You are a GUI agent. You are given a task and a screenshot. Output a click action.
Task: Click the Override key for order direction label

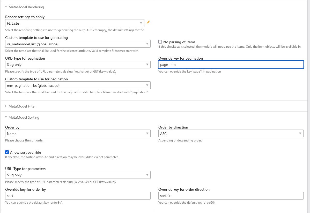click(x=184, y=189)
